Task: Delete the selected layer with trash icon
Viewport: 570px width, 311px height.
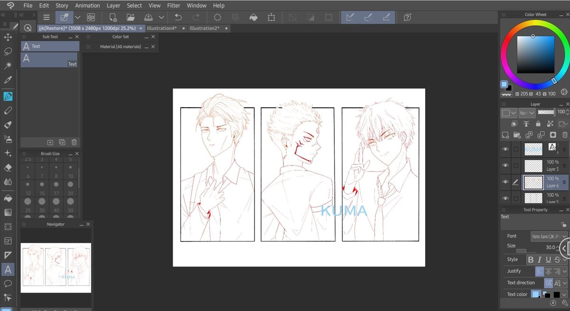Action: pos(565,135)
